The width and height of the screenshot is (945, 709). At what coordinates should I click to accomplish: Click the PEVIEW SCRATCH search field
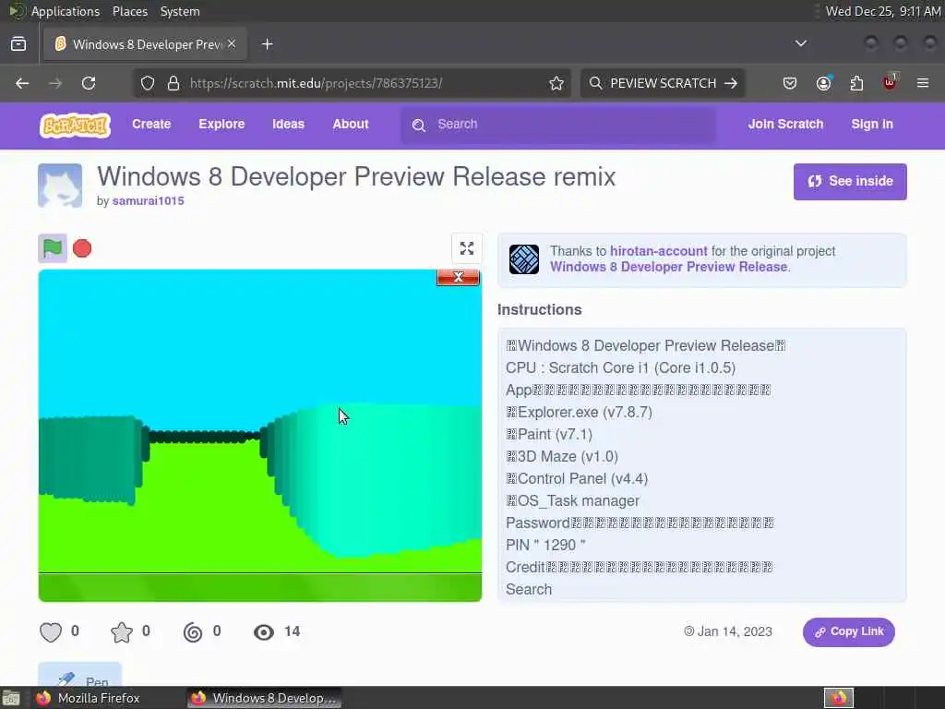[663, 83]
